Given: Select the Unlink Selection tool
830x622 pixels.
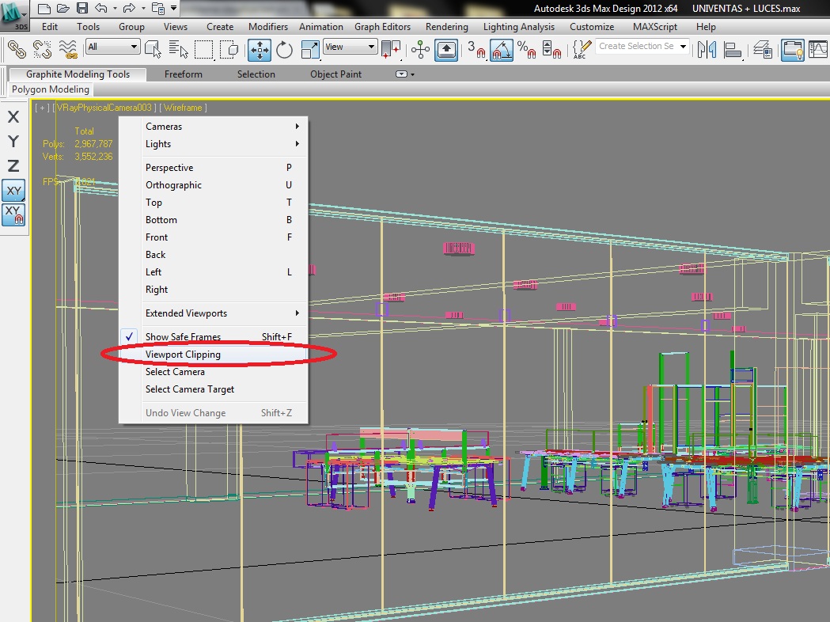Looking at the screenshot, I should click(42, 50).
